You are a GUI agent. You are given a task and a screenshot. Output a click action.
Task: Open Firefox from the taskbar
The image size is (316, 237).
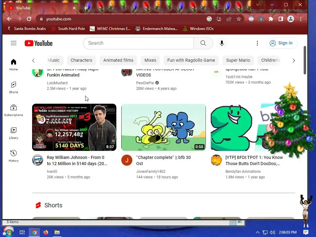tap(46, 232)
